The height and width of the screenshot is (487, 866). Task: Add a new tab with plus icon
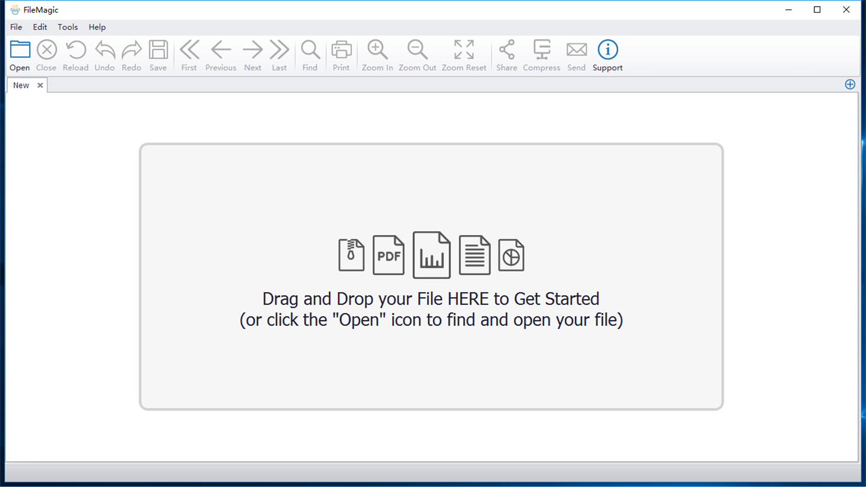coord(850,84)
